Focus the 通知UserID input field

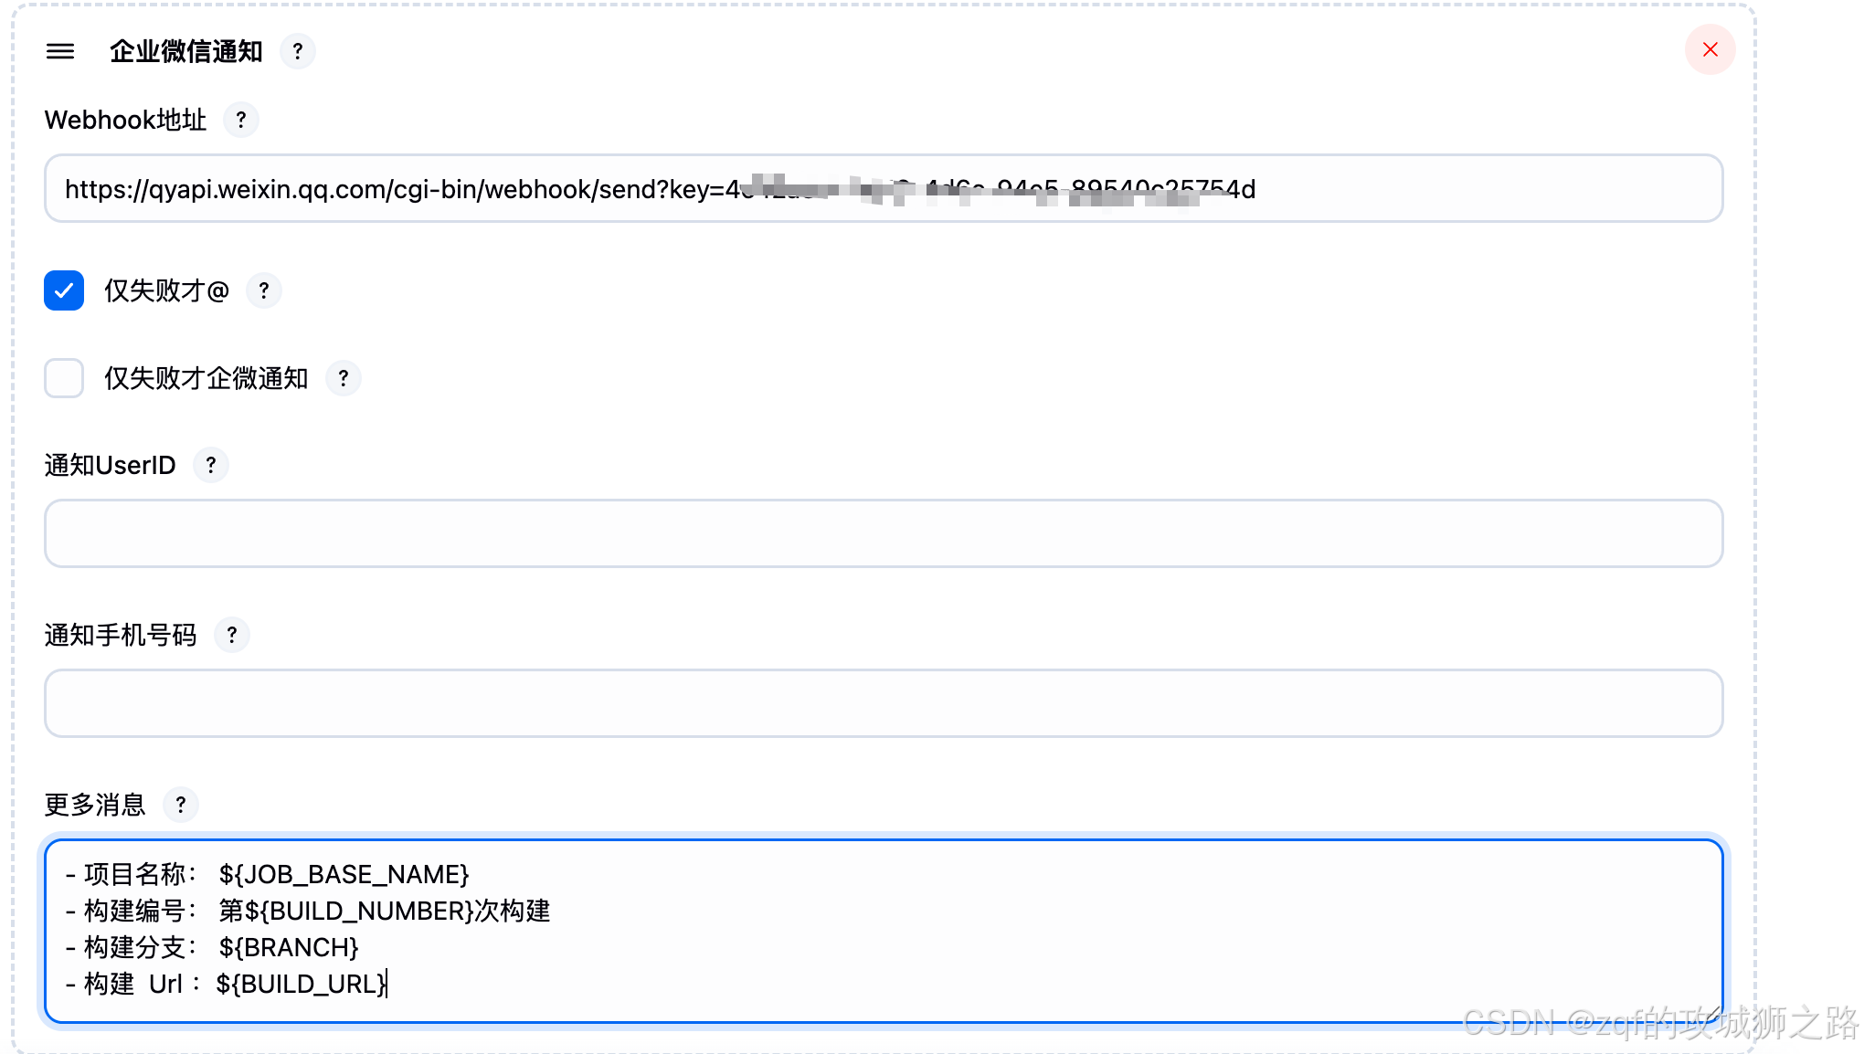[x=883, y=533]
